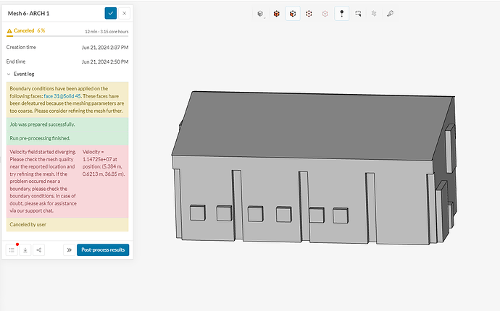
Task: Click the leftmost window block on the facade
Action: (198, 213)
